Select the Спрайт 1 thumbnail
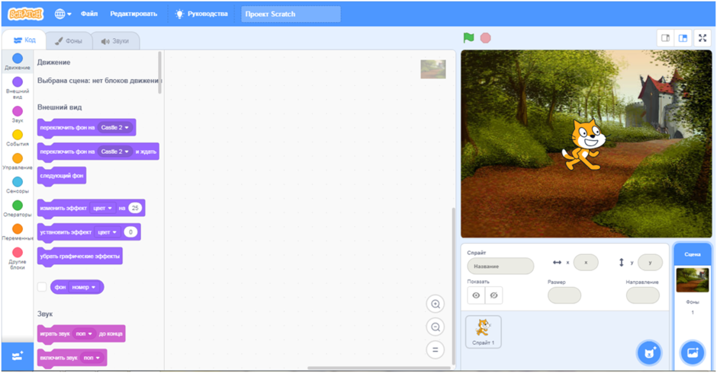 pyautogui.click(x=484, y=332)
